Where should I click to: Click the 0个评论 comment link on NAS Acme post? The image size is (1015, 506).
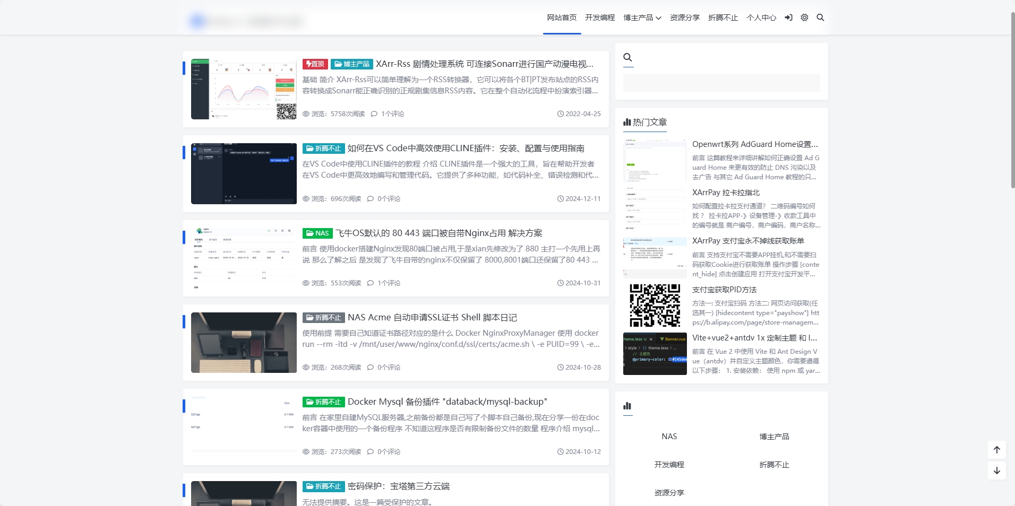[x=384, y=368]
